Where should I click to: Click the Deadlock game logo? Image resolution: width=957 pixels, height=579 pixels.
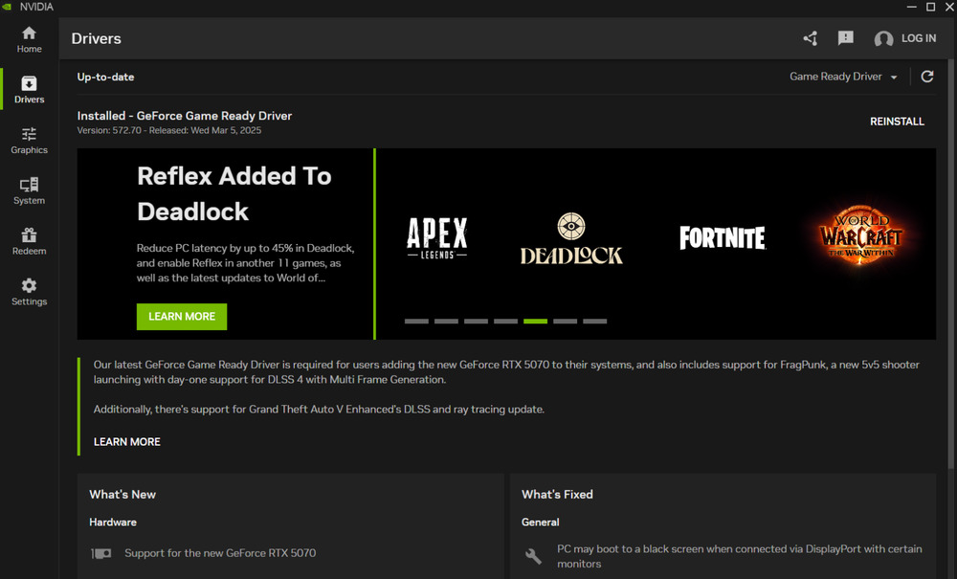click(x=571, y=238)
